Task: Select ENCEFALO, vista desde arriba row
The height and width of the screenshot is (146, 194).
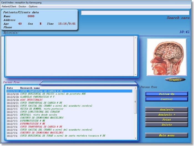Action: point(69,115)
